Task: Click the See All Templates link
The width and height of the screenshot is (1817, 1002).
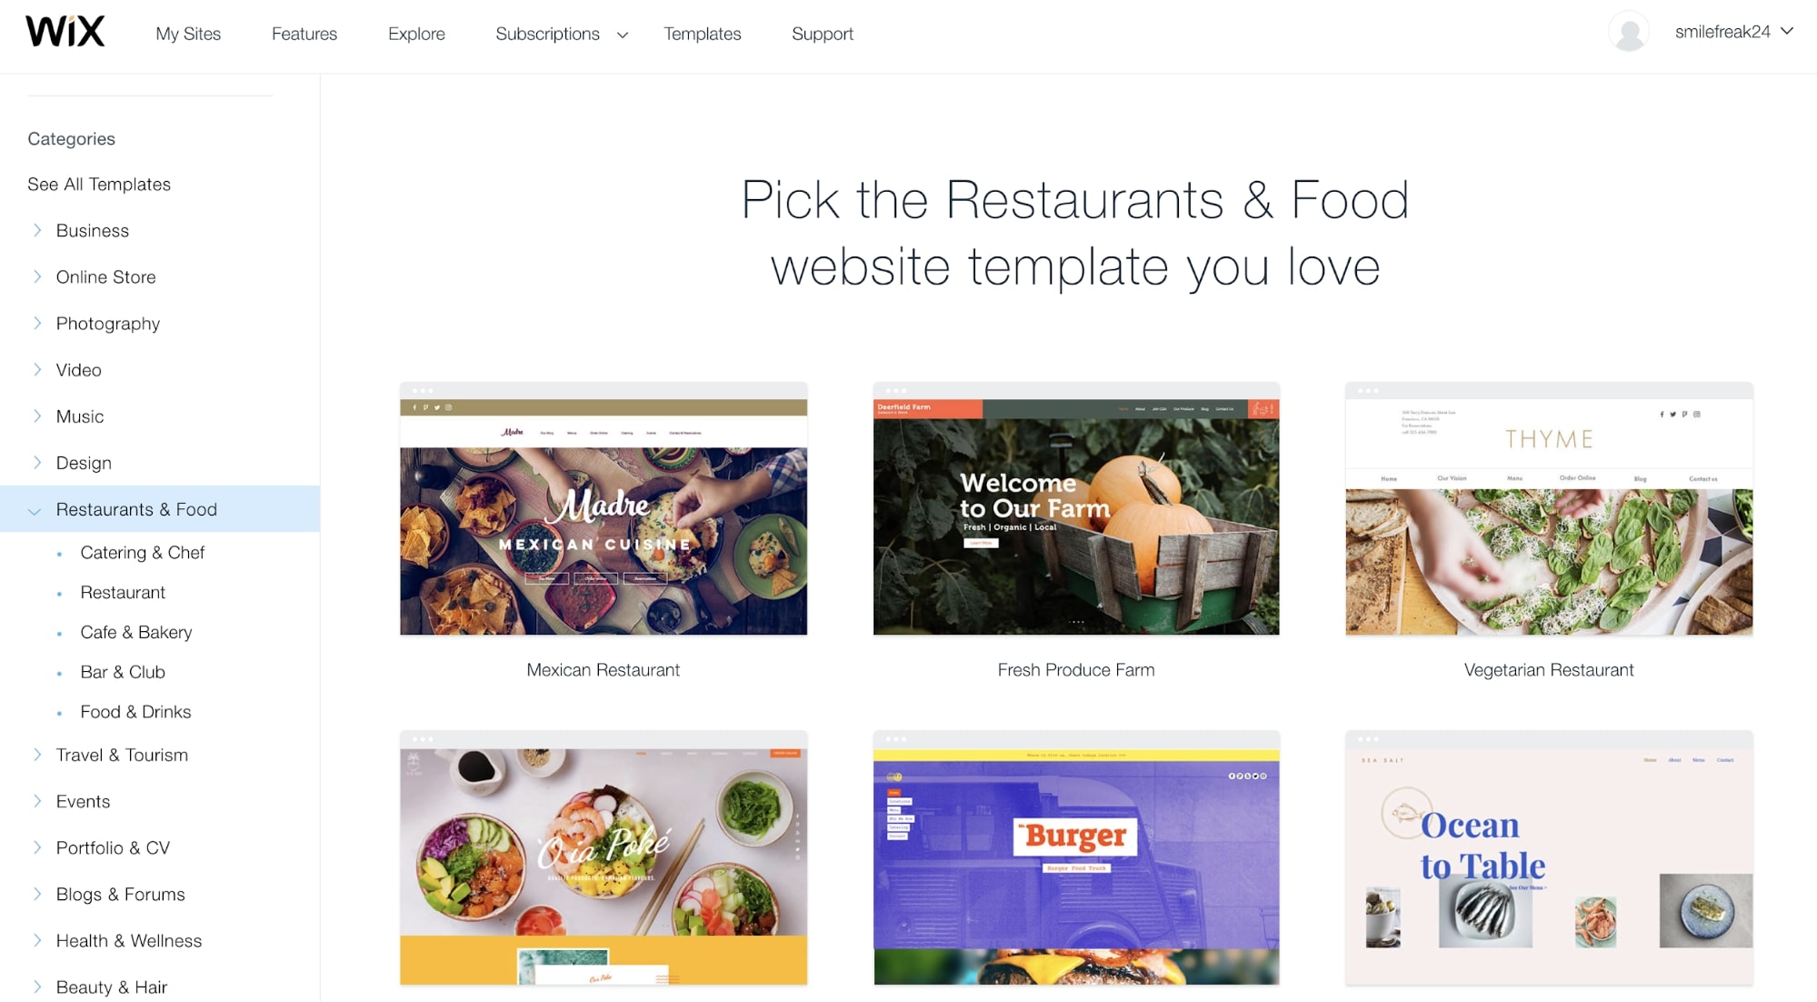Action: point(99,185)
